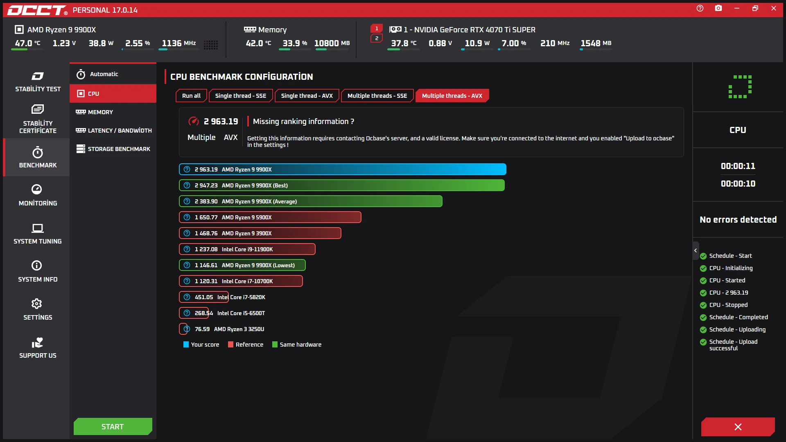Click the 00:00:11 elapsed time value

(x=738, y=166)
